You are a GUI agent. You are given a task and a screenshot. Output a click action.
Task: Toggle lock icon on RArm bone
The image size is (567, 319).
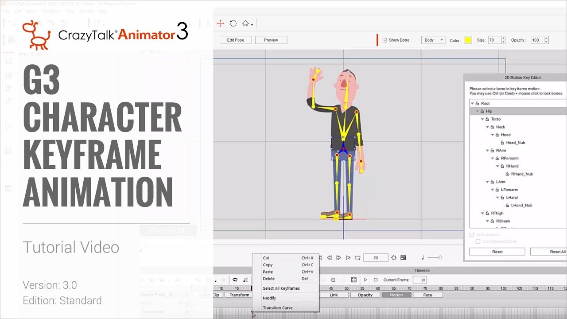click(x=492, y=151)
